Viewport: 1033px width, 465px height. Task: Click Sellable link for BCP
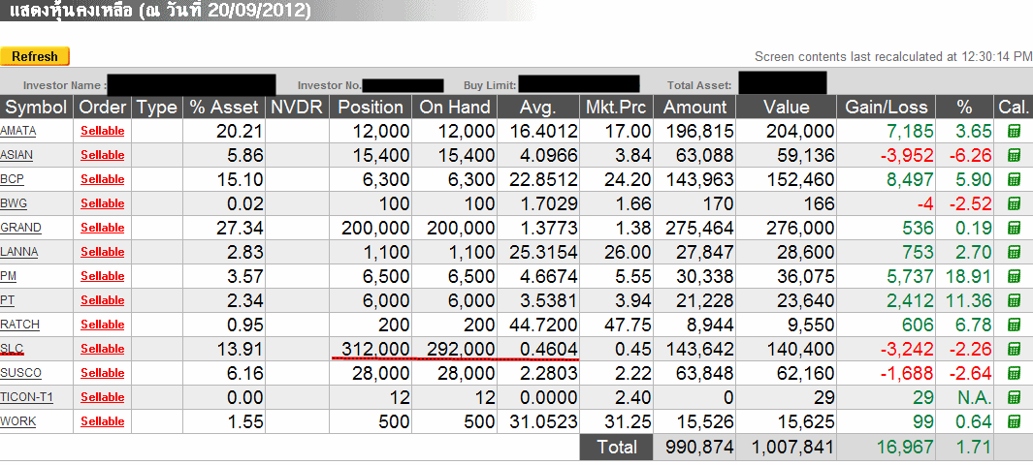(x=102, y=179)
